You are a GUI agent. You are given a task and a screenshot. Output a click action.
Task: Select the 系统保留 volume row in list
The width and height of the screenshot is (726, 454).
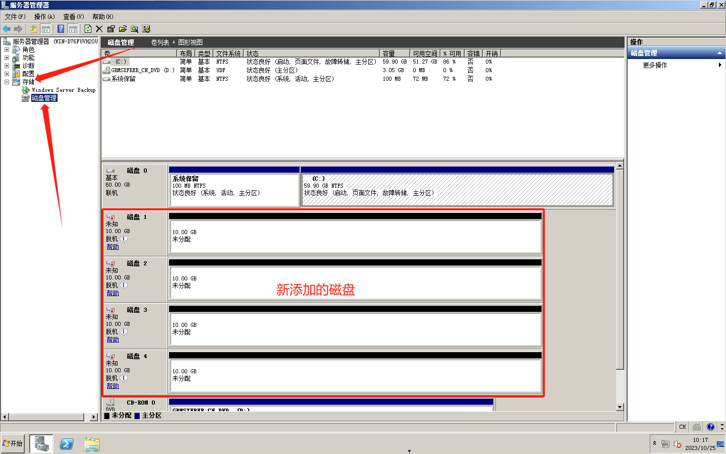[300, 79]
